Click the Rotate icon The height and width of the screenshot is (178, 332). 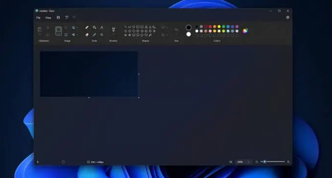point(73,28)
